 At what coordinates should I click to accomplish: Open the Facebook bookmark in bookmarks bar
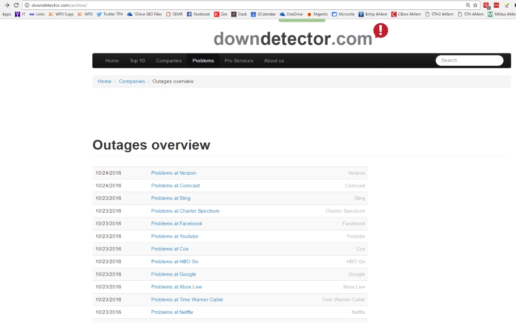click(198, 14)
